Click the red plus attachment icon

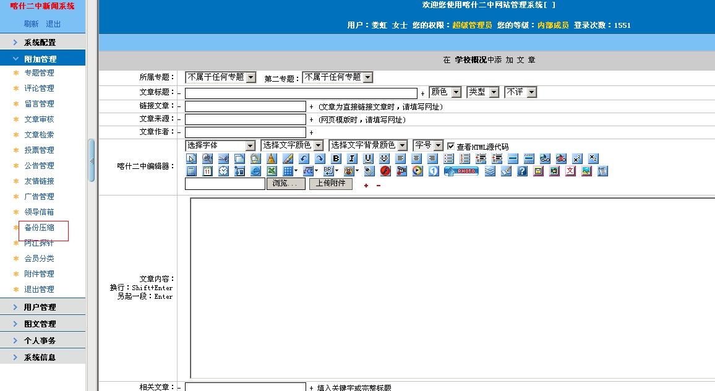click(x=366, y=185)
